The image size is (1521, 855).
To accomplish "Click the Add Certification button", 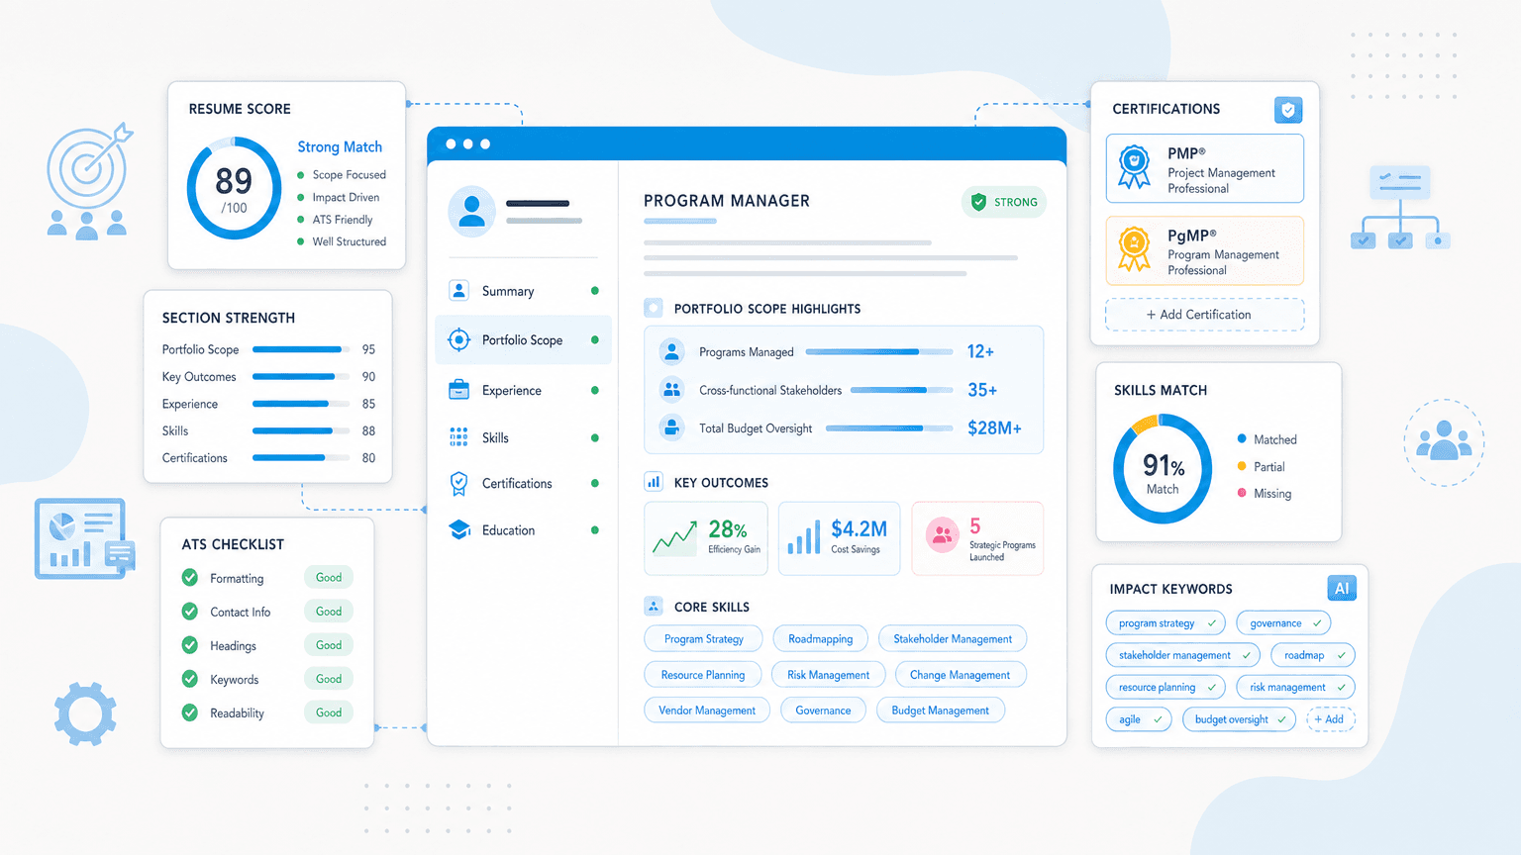I will tap(1204, 315).
